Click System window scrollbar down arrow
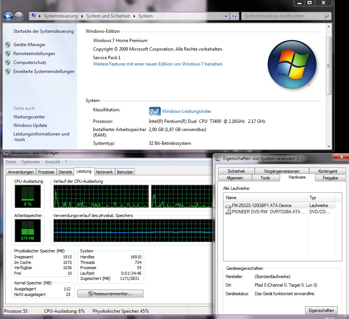 tap(329, 147)
